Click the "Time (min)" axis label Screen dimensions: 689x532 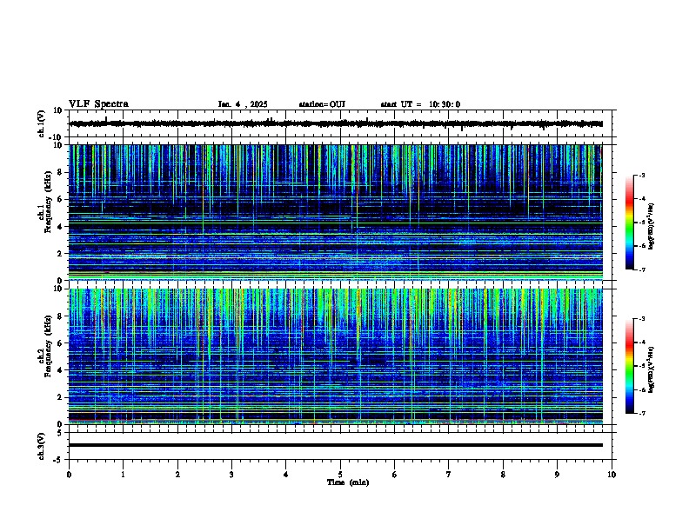[348, 482]
